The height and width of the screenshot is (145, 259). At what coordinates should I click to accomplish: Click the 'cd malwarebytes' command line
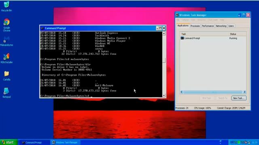pos(65,59)
